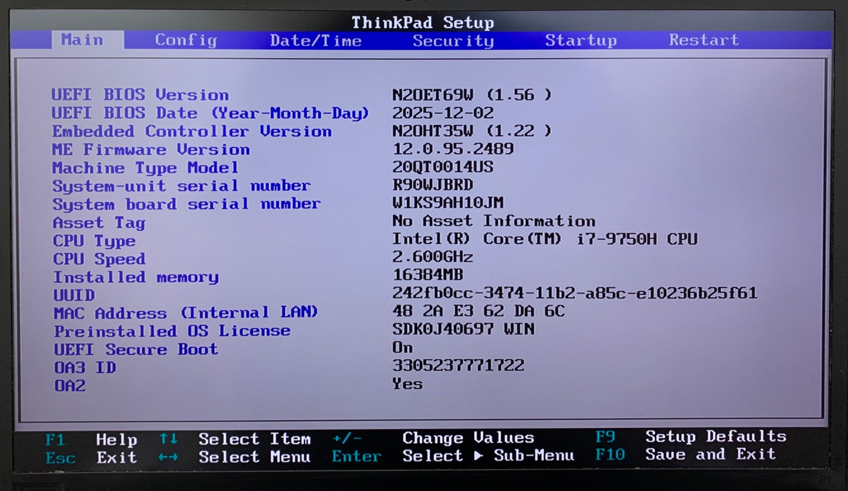Image resolution: width=848 pixels, height=491 pixels.
Task: Click the UUID label
Action: pyautogui.click(x=74, y=295)
